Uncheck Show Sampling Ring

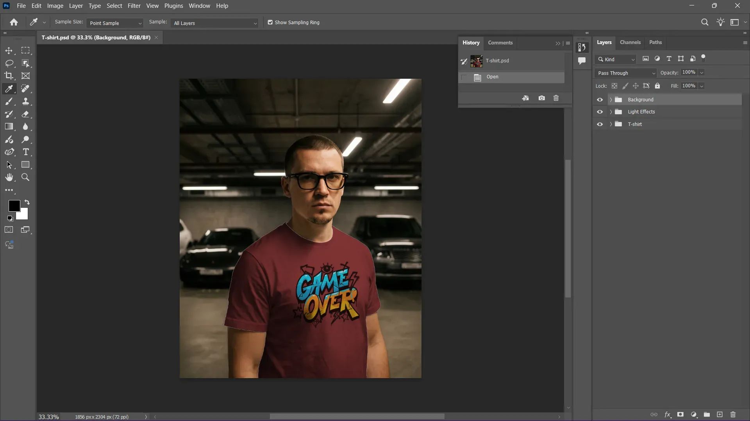(270, 22)
